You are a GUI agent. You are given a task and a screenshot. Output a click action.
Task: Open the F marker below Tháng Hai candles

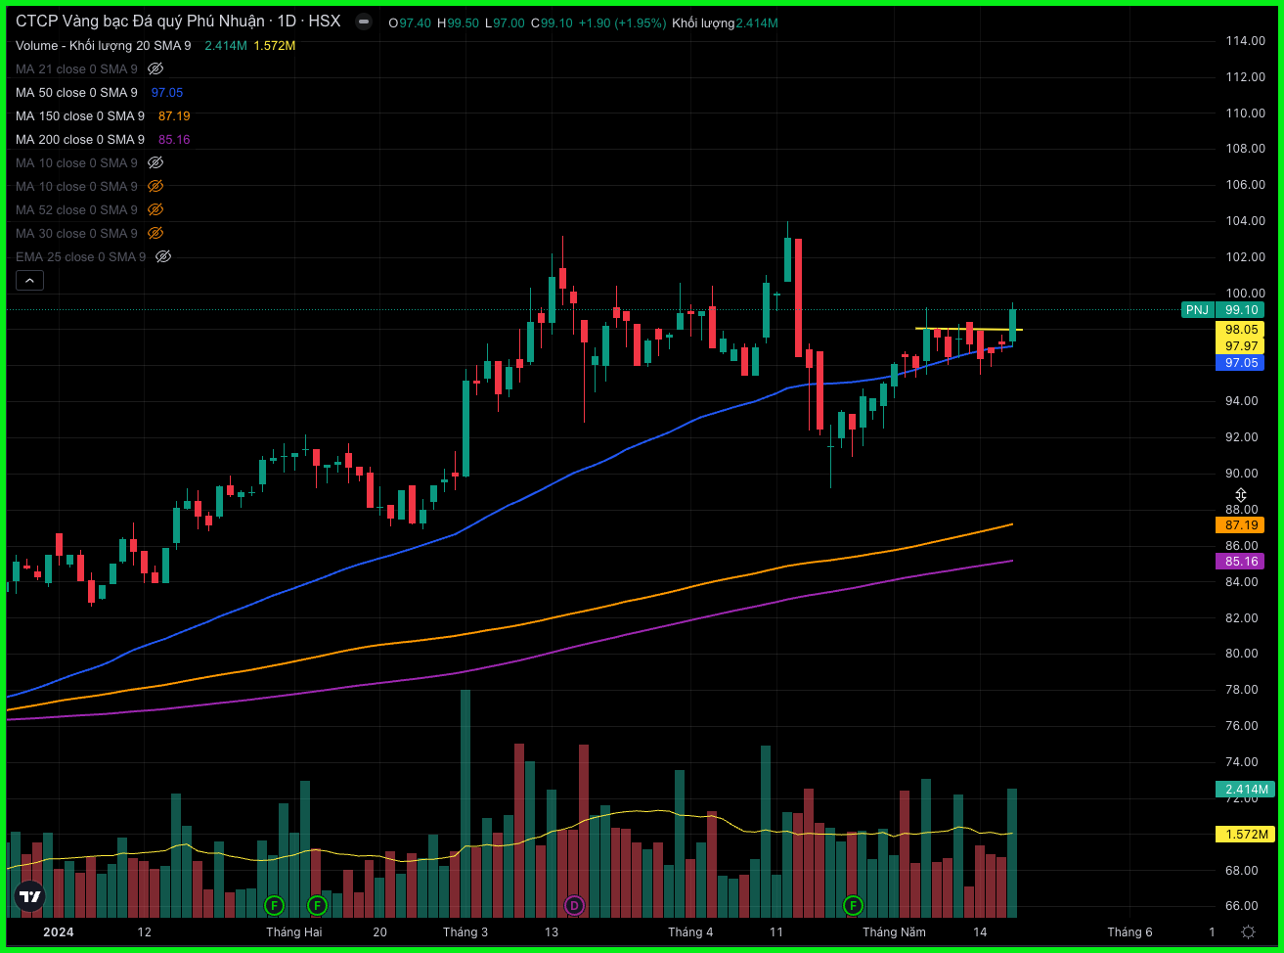[x=317, y=905]
